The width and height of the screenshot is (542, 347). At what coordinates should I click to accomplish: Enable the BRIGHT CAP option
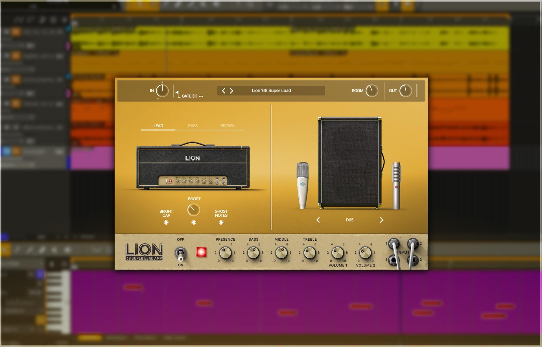click(x=166, y=223)
